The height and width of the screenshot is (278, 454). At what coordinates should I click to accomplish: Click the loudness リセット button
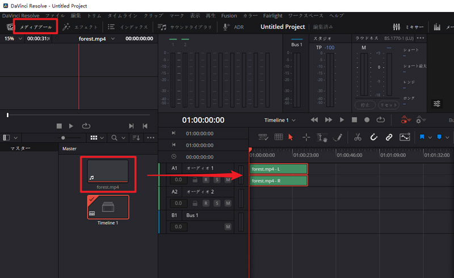(389, 105)
